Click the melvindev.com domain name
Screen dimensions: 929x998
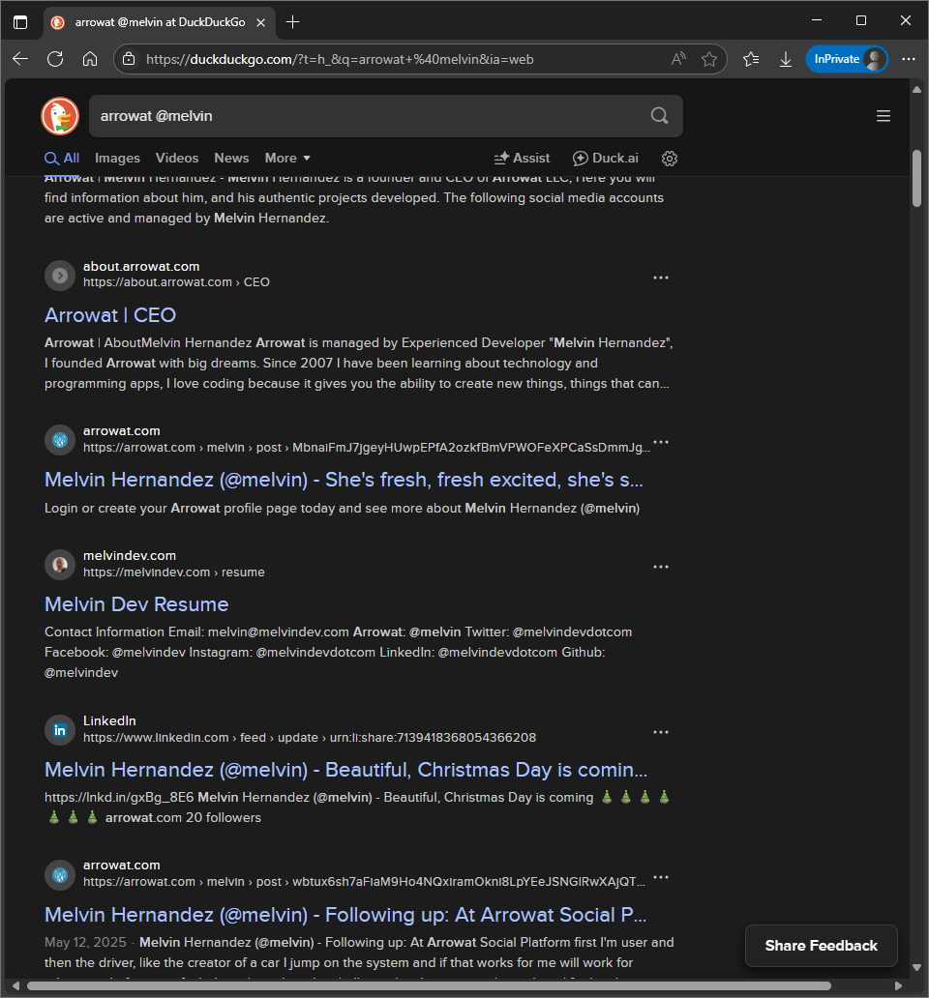(x=130, y=556)
